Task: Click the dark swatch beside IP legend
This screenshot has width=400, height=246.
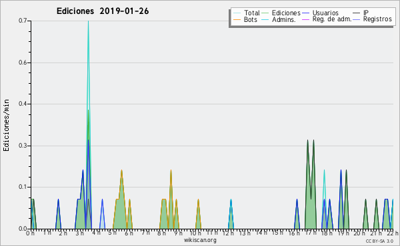Action: [x=357, y=13]
